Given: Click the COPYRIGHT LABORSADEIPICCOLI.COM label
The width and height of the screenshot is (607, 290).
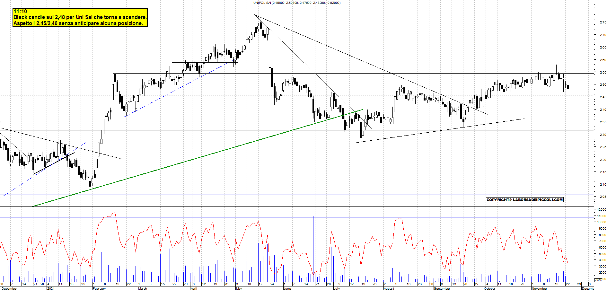Looking at the screenshot, I should click(x=525, y=200).
